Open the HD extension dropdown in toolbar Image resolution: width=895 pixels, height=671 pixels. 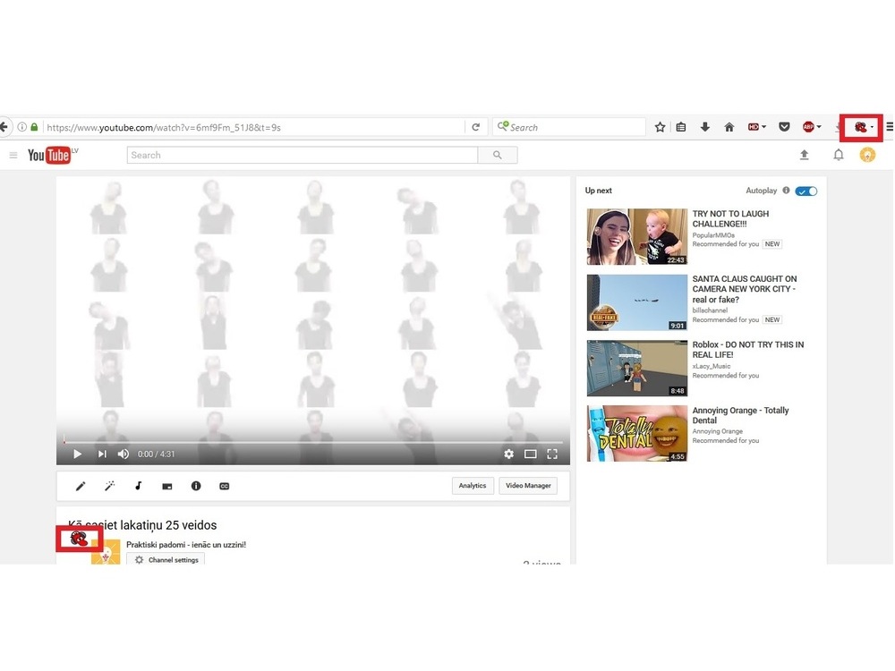coord(757,127)
